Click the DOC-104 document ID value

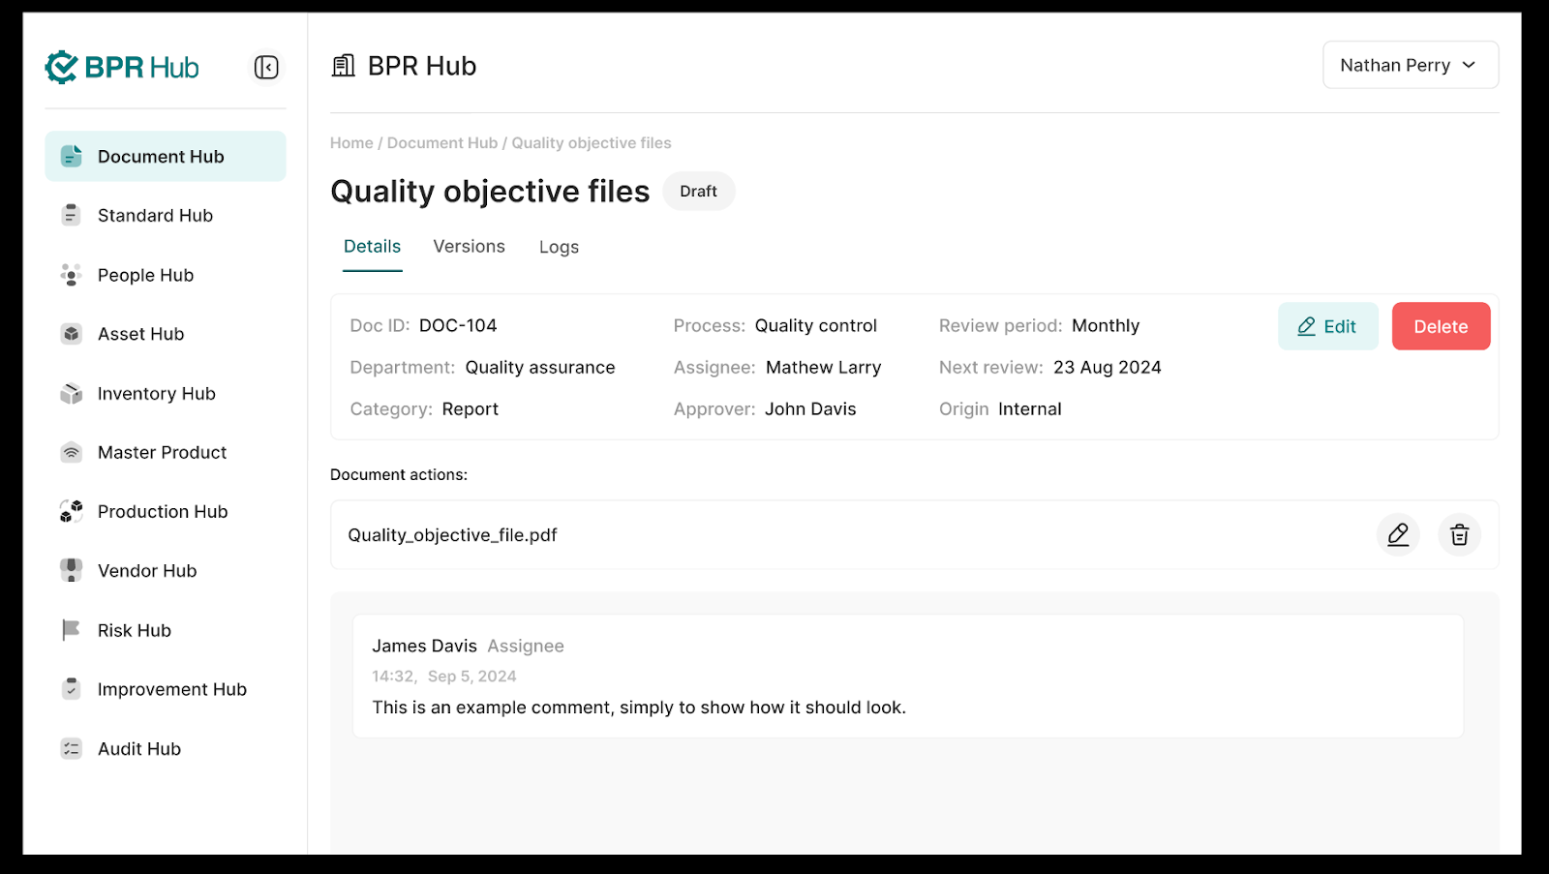point(458,325)
